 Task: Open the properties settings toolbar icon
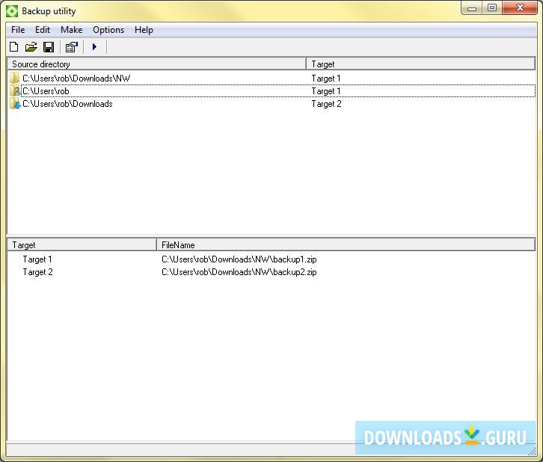coord(72,46)
